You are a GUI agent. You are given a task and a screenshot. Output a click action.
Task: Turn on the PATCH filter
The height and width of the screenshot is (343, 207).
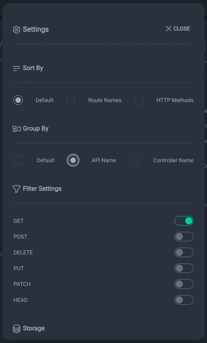[x=184, y=284]
